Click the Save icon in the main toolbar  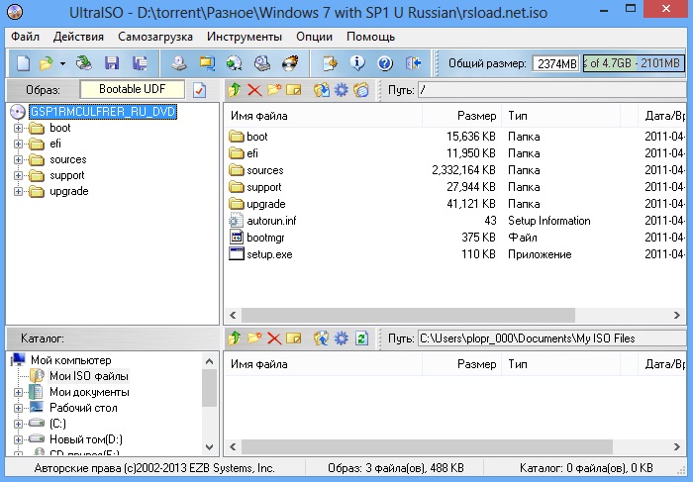(x=112, y=63)
